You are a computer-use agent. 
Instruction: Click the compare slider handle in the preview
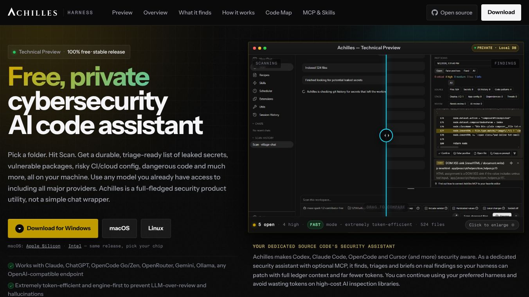(x=386, y=136)
